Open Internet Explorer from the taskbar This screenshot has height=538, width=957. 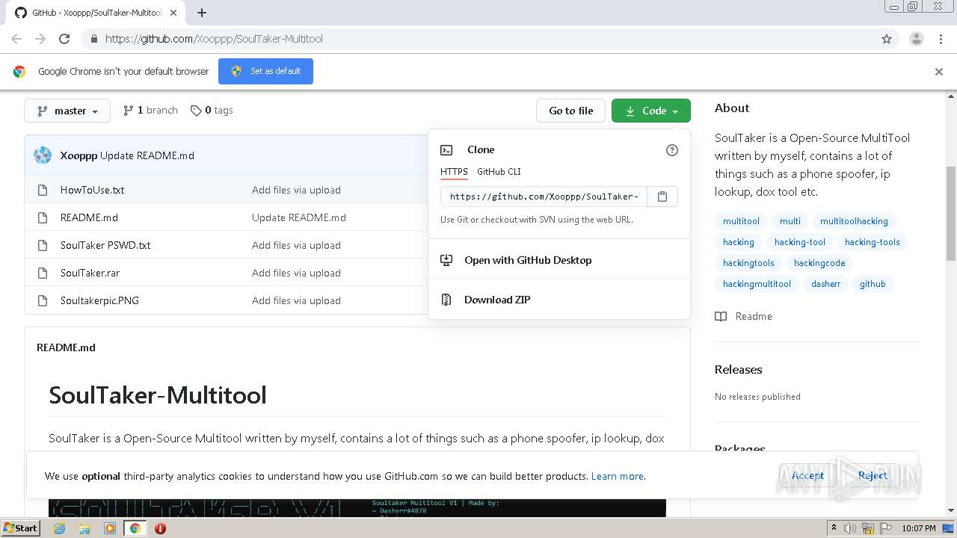click(x=60, y=528)
